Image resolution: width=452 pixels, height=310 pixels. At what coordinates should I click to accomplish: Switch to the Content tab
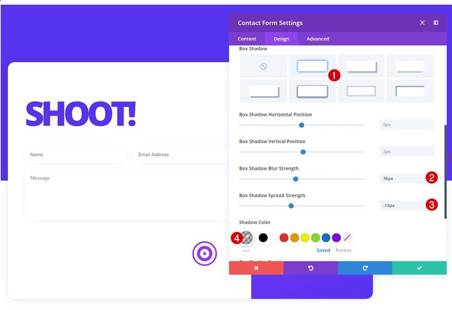[247, 38]
